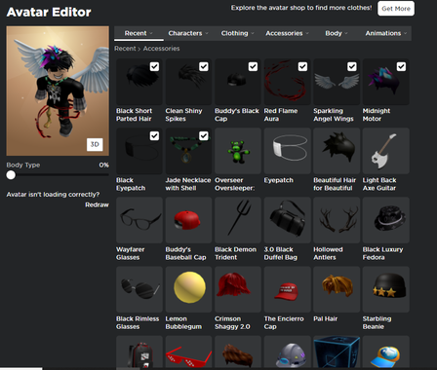Select the Hollowed Antlers accessory
This screenshot has width=437, height=370.
point(337,220)
